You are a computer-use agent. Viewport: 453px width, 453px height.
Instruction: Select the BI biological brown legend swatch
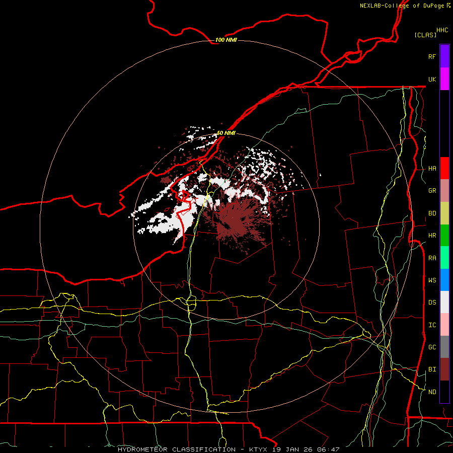coord(444,369)
